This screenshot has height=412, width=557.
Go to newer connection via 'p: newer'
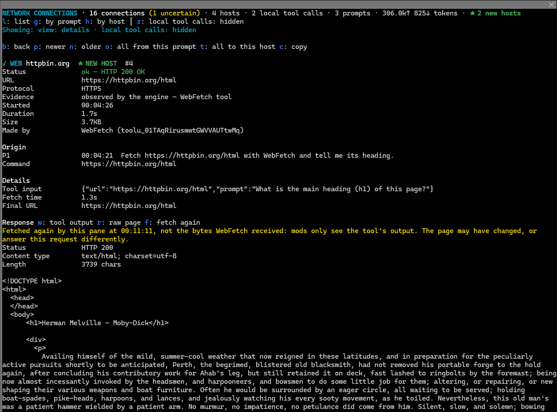point(49,46)
